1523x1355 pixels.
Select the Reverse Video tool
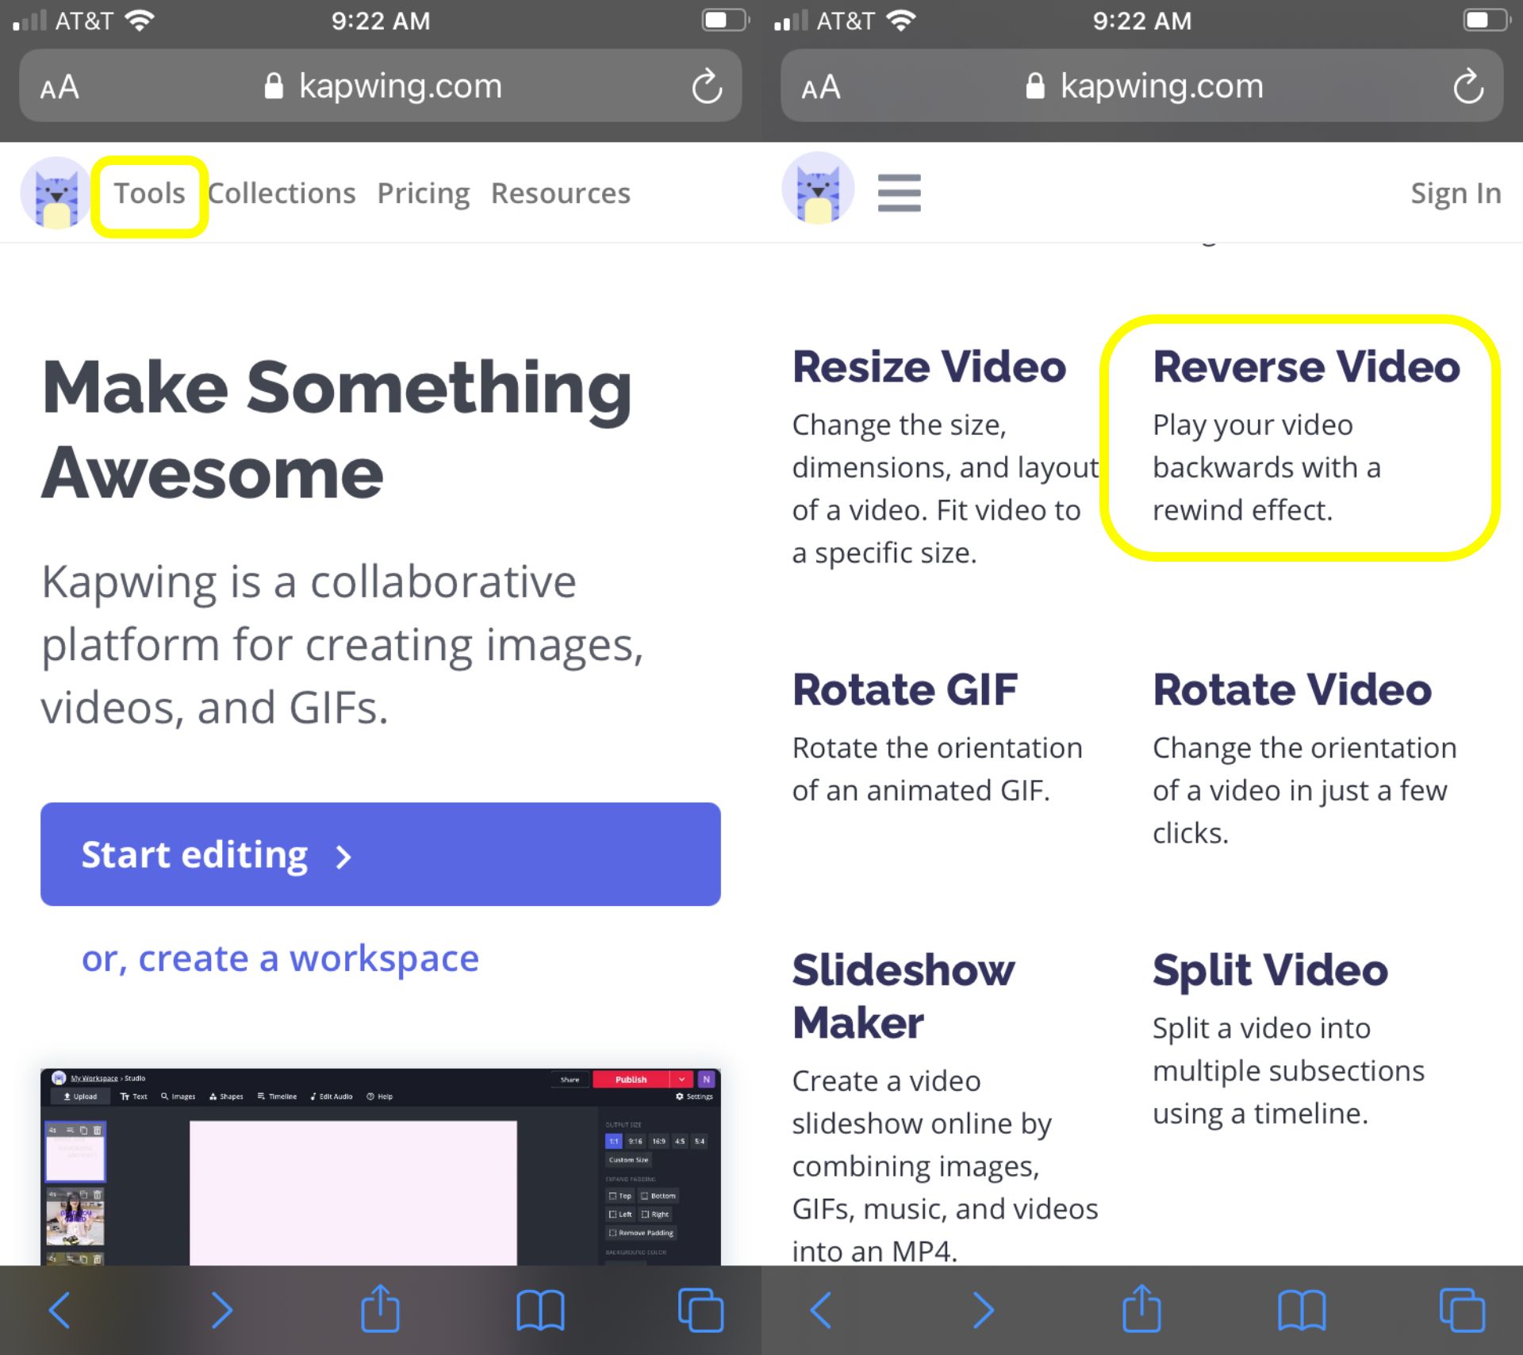pos(1305,367)
